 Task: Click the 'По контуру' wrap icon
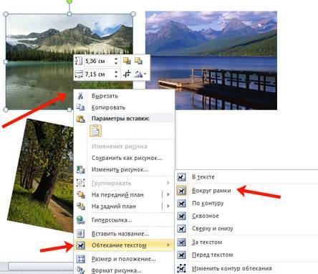[x=181, y=204]
